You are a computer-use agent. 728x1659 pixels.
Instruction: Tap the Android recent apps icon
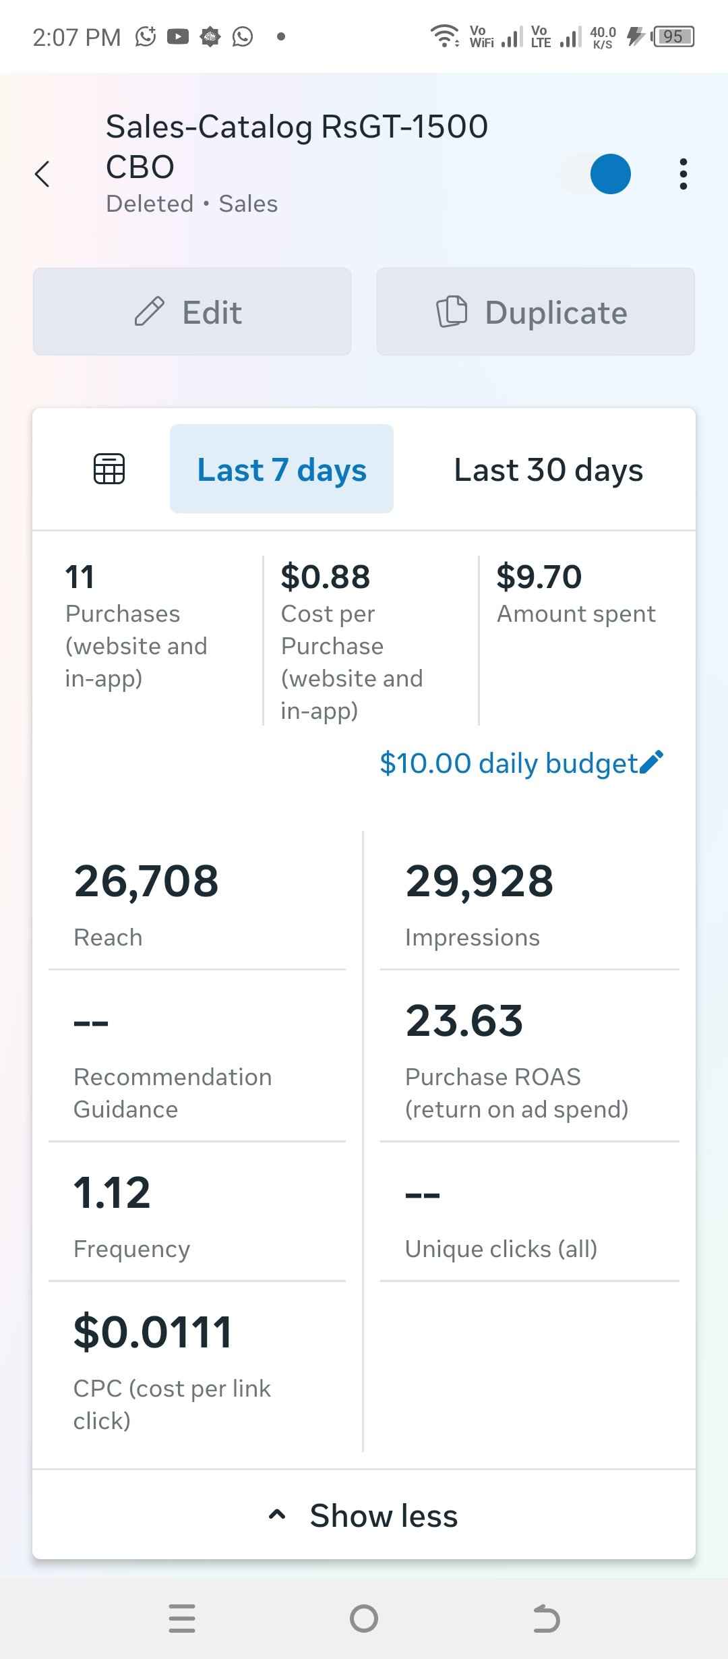tap(182, 1618)
